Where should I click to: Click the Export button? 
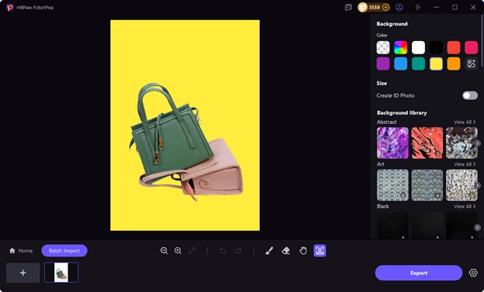419,273
